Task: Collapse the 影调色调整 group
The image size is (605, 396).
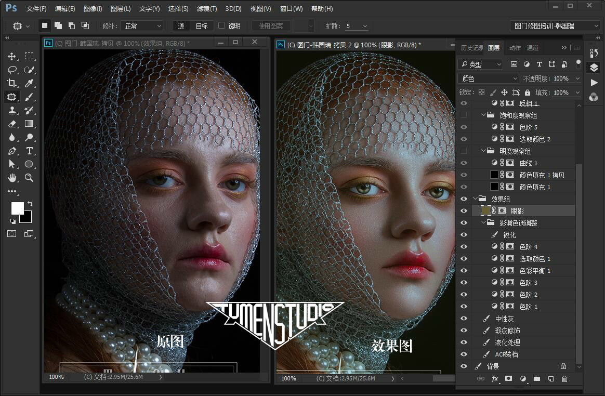Action: 483,223
